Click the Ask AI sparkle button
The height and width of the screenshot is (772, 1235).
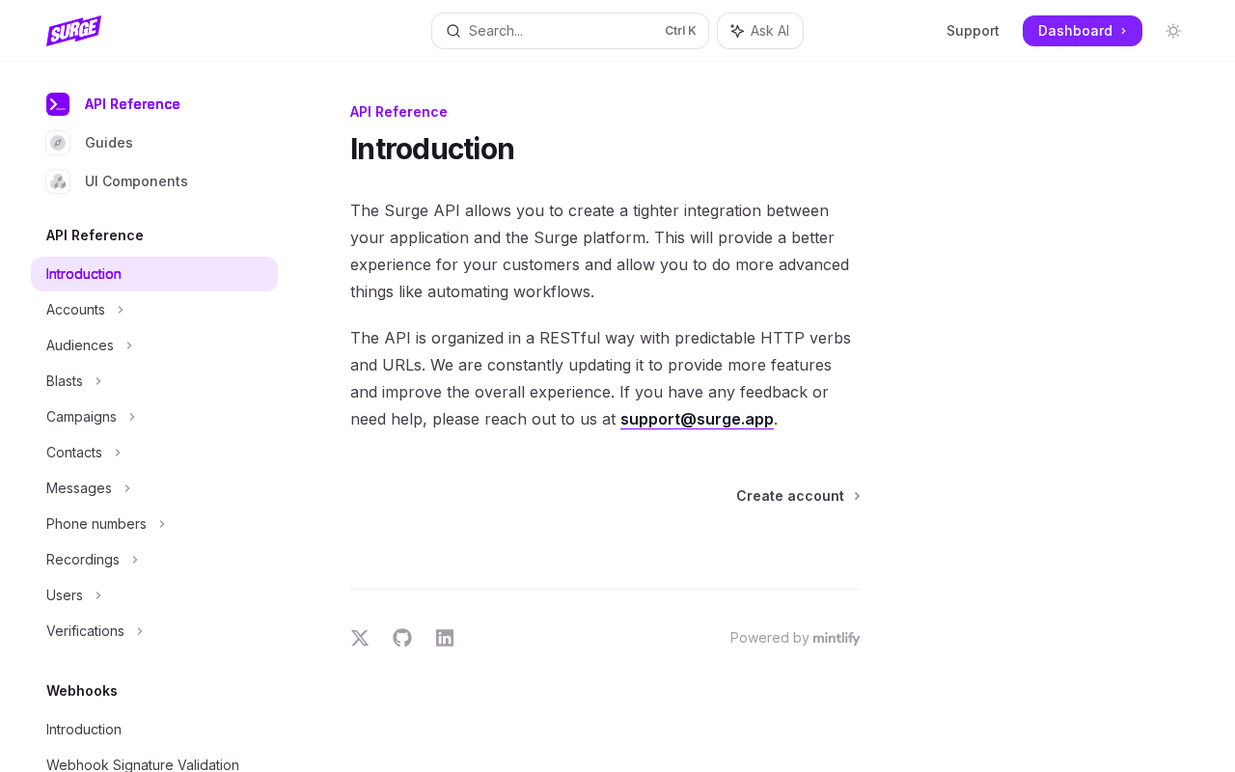click(x=760, y=31)
